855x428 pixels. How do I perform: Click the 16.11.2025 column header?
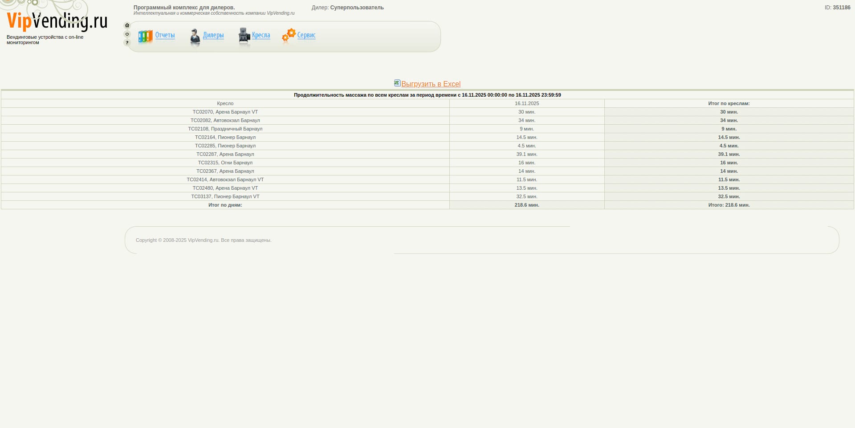tap(526, 103)
